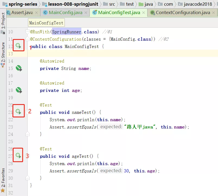Click the autowired bean icon for name field
The image size is (218, 196).
pyautogui.click(x=19, y=68)
